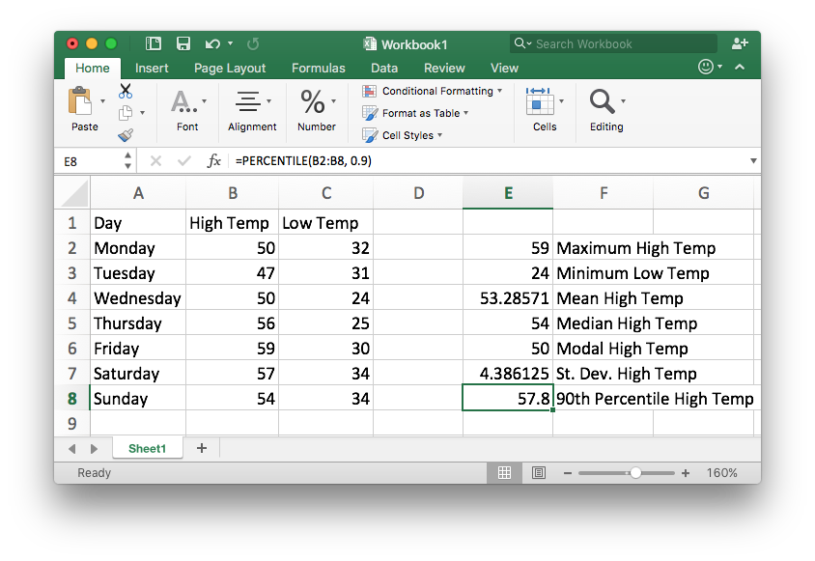The image size is (815, 561).
Task: Open the Cell Styles dropdown
Action: pyautogui.click(x=403, y=135)
